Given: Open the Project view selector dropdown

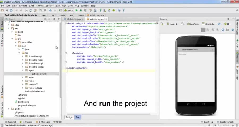Looking at the screenshot, I should point(14,19).
